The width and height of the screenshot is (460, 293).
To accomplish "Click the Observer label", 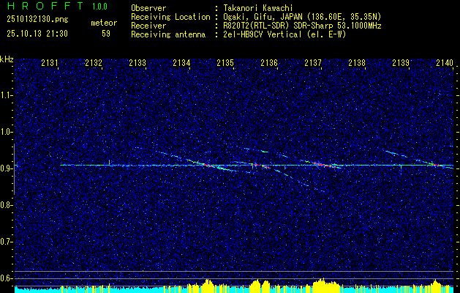I will [148, 8].
